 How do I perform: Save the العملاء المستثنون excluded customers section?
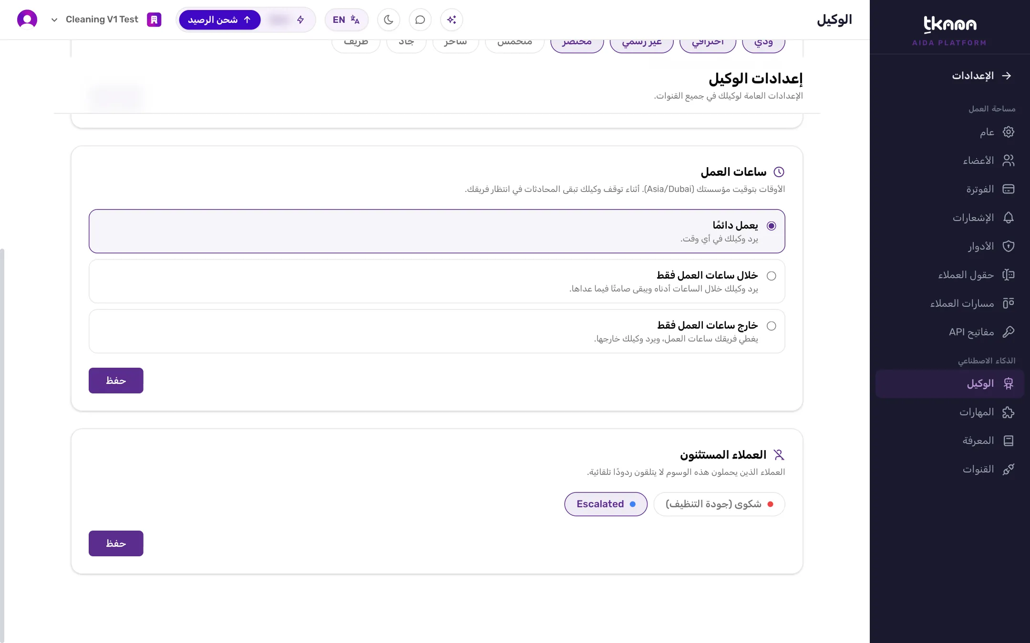coord(116,543)
